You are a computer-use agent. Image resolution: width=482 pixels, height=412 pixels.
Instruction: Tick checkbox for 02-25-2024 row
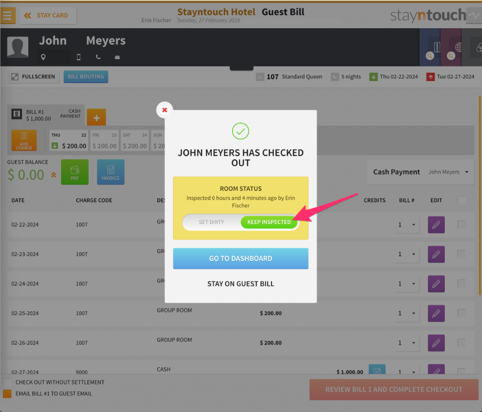point(462,313)
